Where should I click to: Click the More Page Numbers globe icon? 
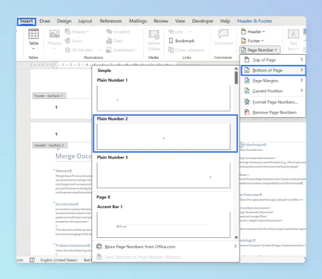pos(99,247)
